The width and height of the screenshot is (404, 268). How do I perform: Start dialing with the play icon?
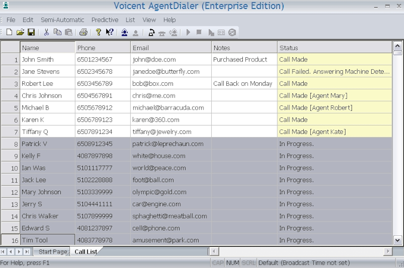click(188, 32)
